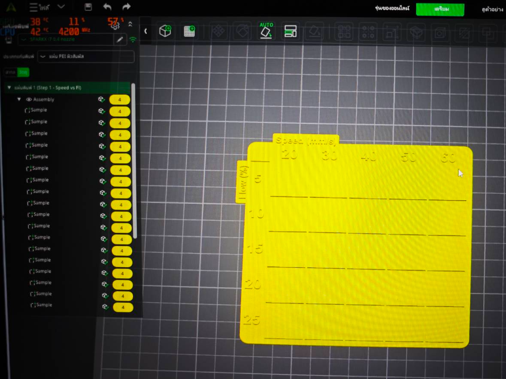Switch to the preview tab at top right

(x=492, y=9)
